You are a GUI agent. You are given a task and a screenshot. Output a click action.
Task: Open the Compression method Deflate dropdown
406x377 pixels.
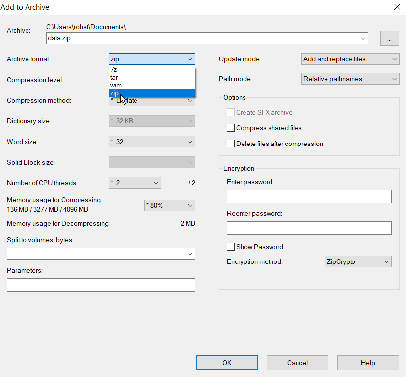(152, 102)
